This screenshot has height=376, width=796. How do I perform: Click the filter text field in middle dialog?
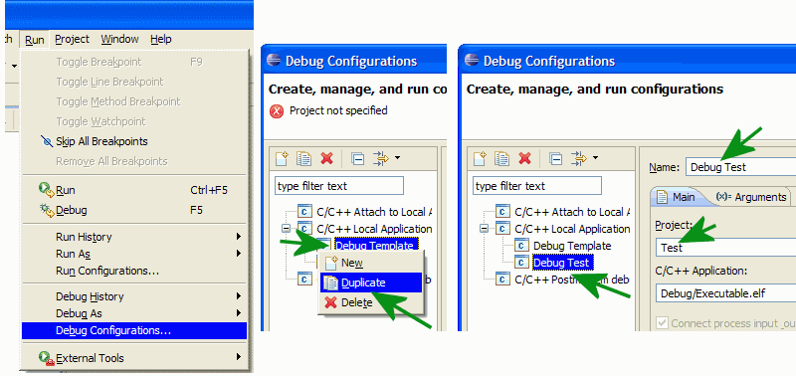[339, 186]
